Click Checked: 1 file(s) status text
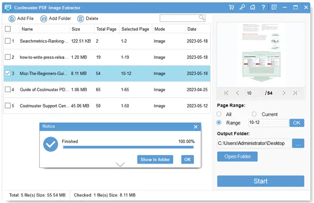Image resolution: width=314 pixels, height=203 pixels. pyautogui.click(x=105, y=195)
